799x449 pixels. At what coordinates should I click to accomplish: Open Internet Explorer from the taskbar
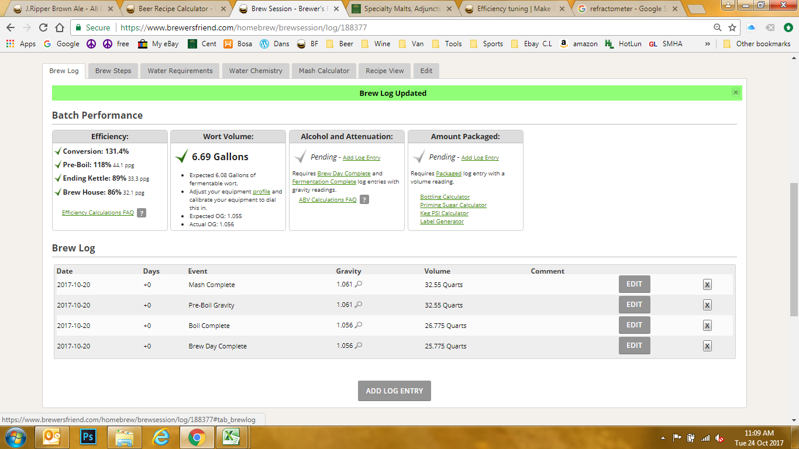160,437
